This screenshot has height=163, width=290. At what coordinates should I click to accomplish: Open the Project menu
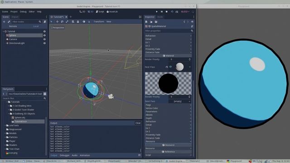coord(14,12)
